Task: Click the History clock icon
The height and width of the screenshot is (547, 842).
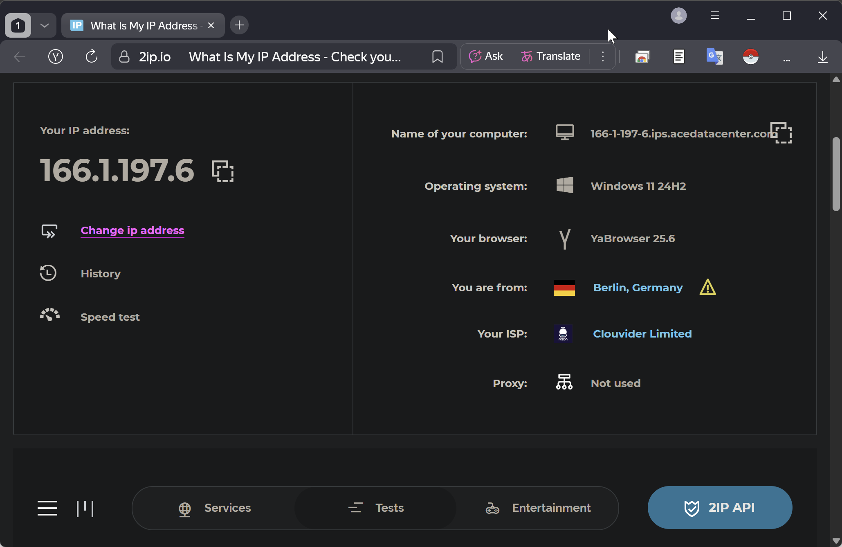Action: [48, 273]
